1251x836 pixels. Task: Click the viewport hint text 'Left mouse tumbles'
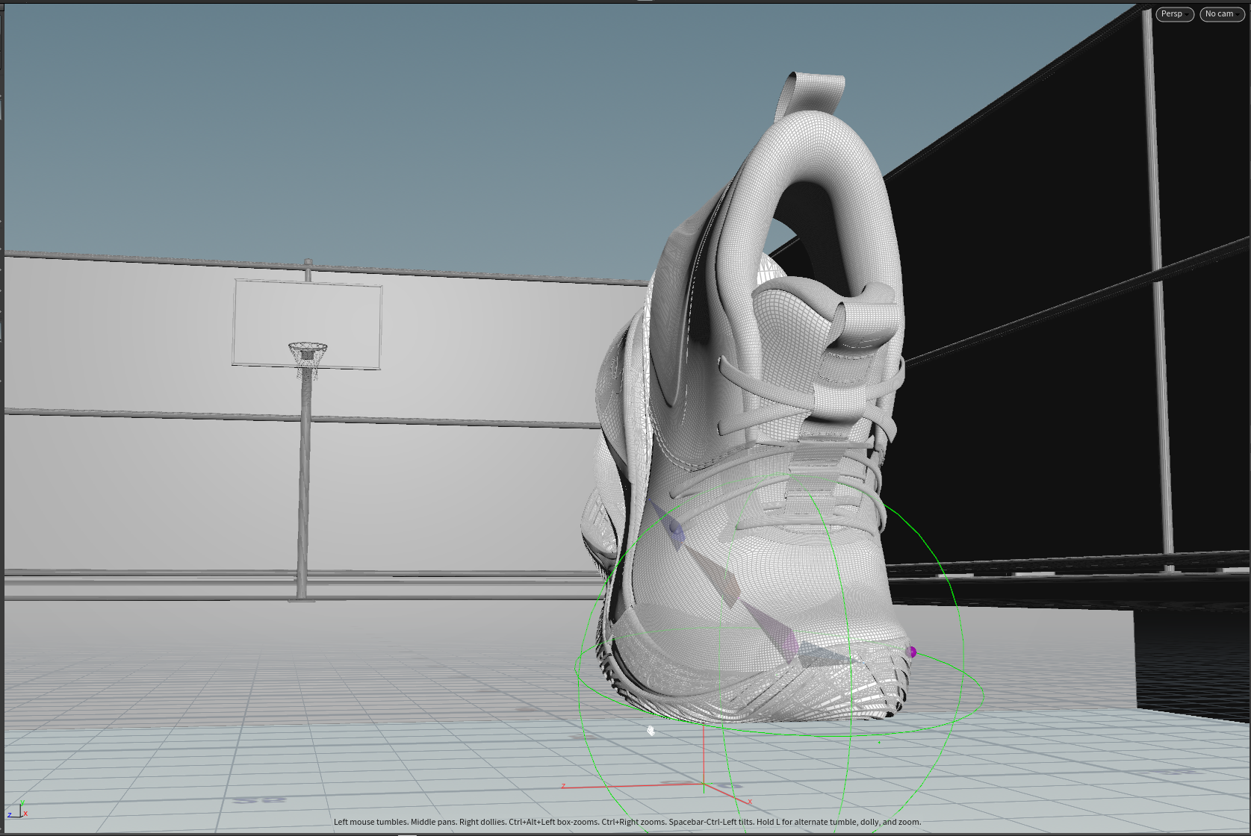pyautogui.click(x=370, y=822)
